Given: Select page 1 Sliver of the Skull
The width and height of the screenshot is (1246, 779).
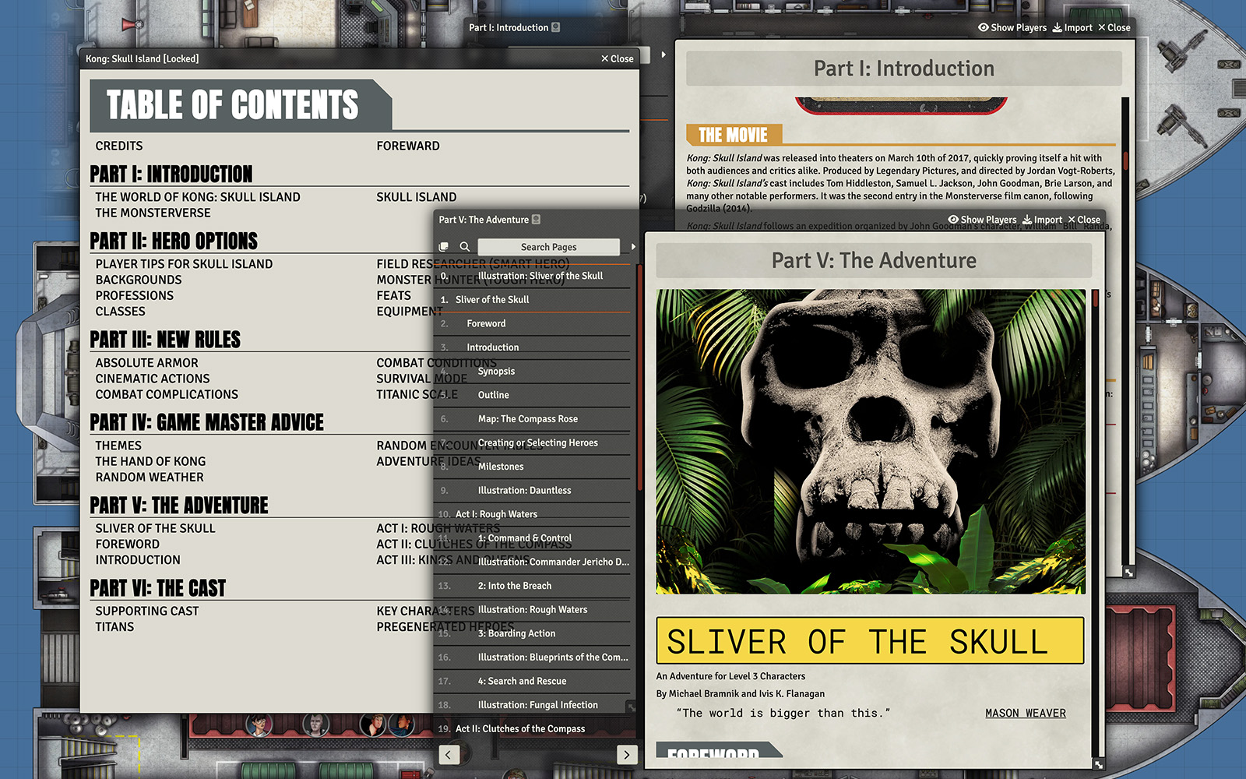Looking at the screenshot, I should click(x=532, y=300).
